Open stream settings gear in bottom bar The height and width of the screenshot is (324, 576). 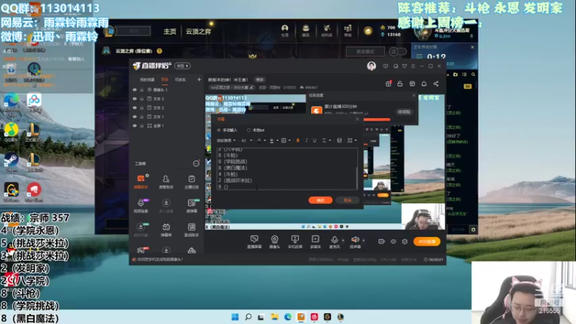click(x=405, y=241)
